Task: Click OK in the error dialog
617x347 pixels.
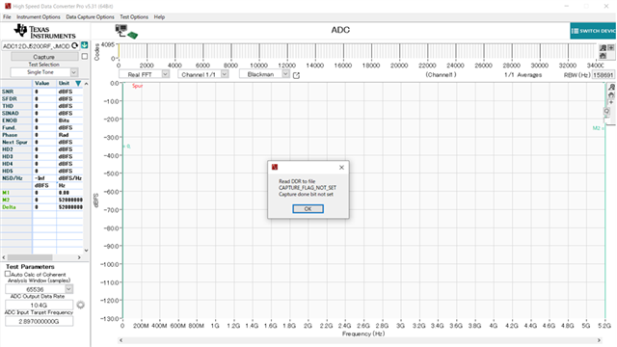Action: (308, 209)
